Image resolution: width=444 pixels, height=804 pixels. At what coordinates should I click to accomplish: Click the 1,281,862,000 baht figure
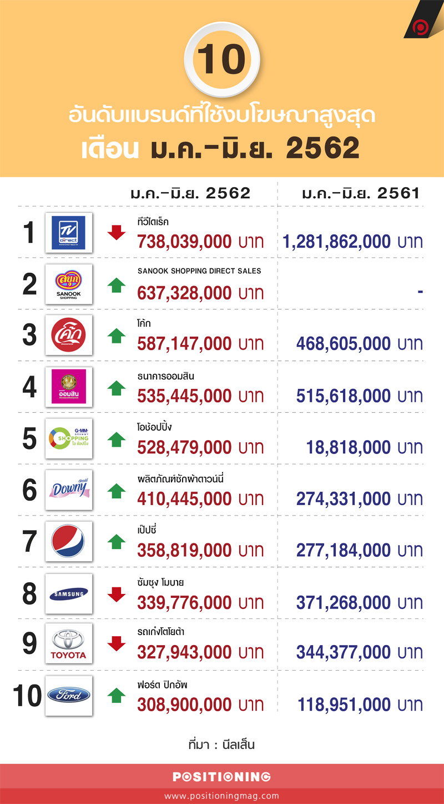(x=352, y=242)
